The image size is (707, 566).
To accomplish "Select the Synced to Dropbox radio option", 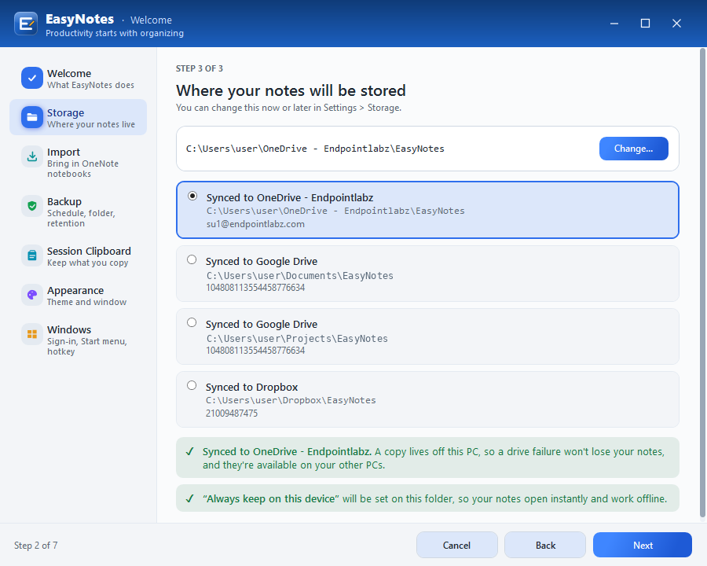I will point(192,385).
